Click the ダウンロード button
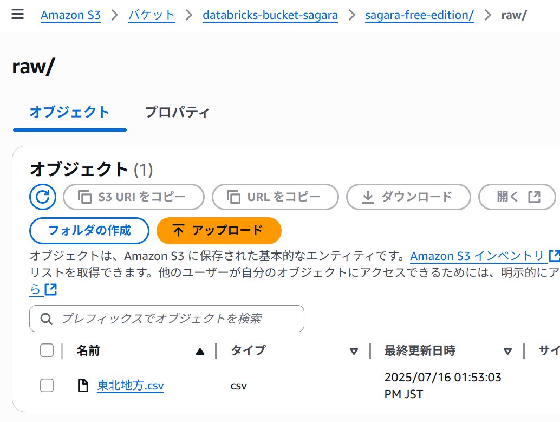Image resolution: width=560 pixels, height=422 pixels. point(408,197)
